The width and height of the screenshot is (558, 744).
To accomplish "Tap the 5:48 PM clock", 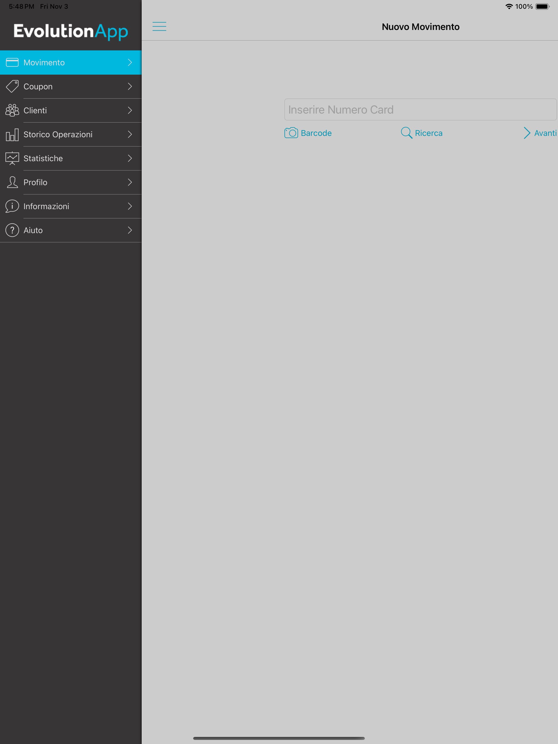I will 21,6.
